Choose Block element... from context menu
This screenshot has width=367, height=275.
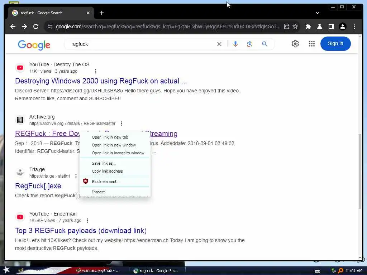115,182
